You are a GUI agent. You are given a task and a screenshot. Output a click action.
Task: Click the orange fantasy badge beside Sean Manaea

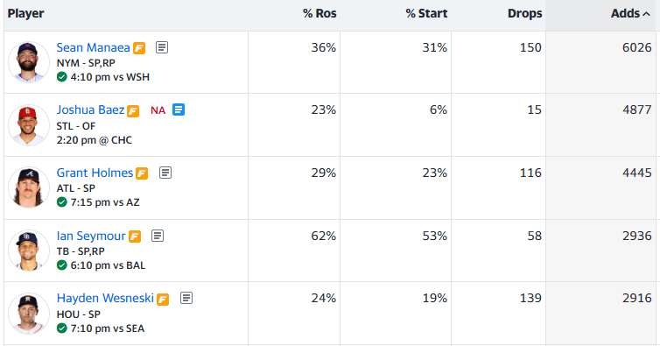(x=139, y=48)
